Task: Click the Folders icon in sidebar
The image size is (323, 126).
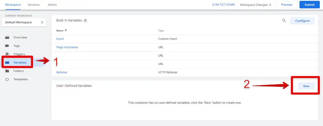Action: 7,71
